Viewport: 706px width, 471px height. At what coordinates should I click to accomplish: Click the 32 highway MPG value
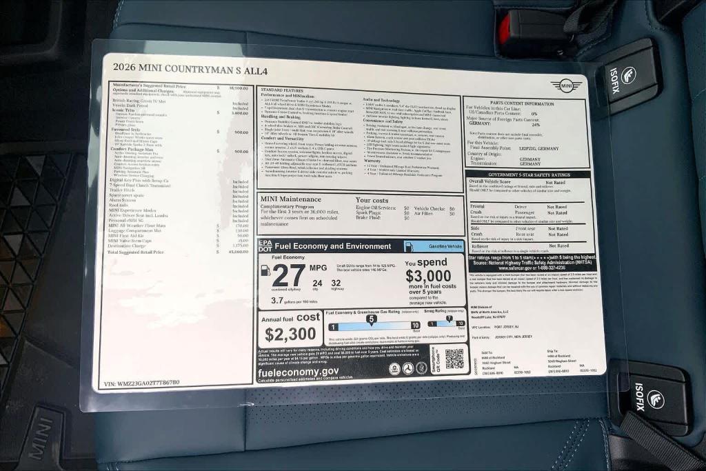coord(336,283)
